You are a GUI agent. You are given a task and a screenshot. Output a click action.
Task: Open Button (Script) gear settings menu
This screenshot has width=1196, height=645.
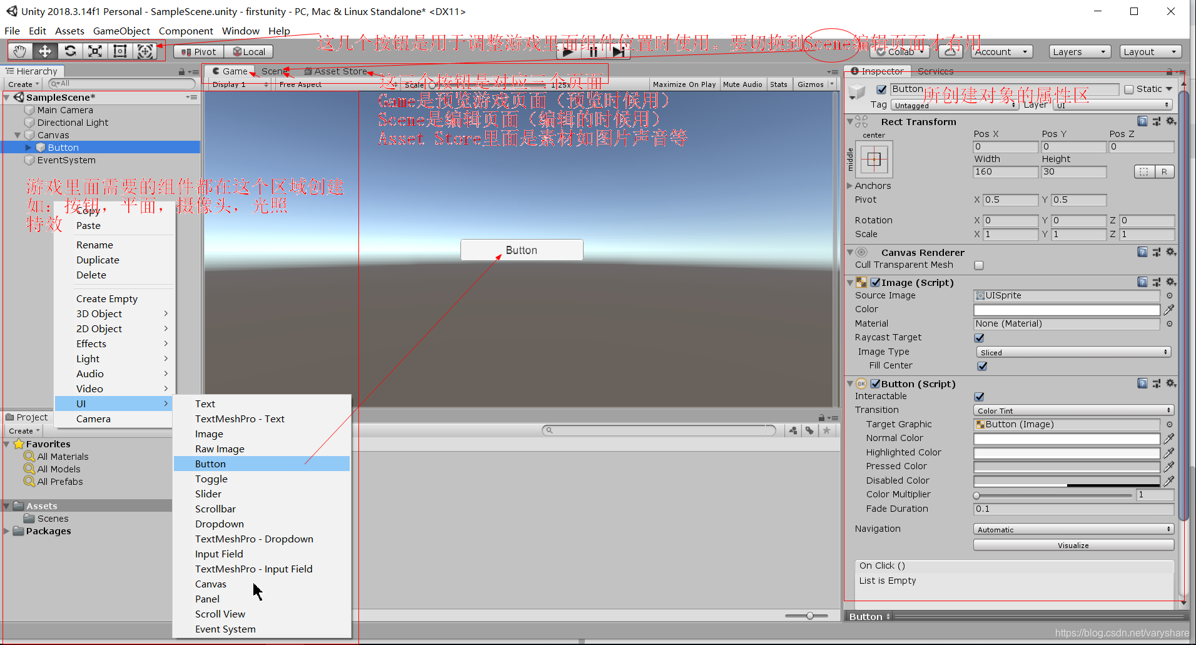click(1171, 383)
